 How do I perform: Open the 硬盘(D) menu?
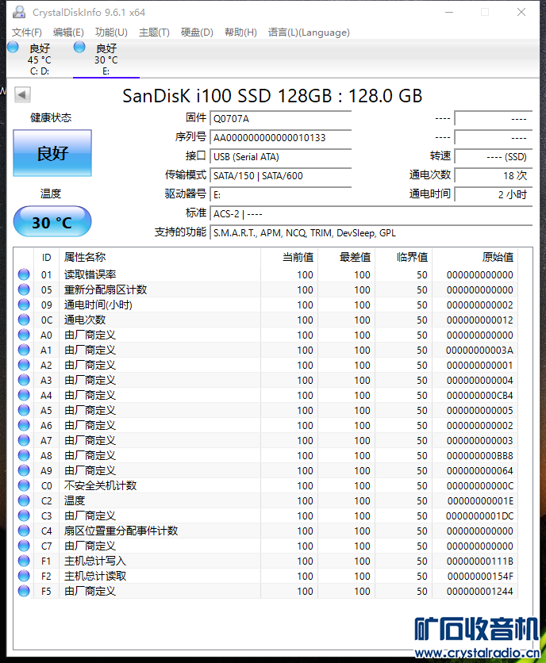(x=197, y=33)
